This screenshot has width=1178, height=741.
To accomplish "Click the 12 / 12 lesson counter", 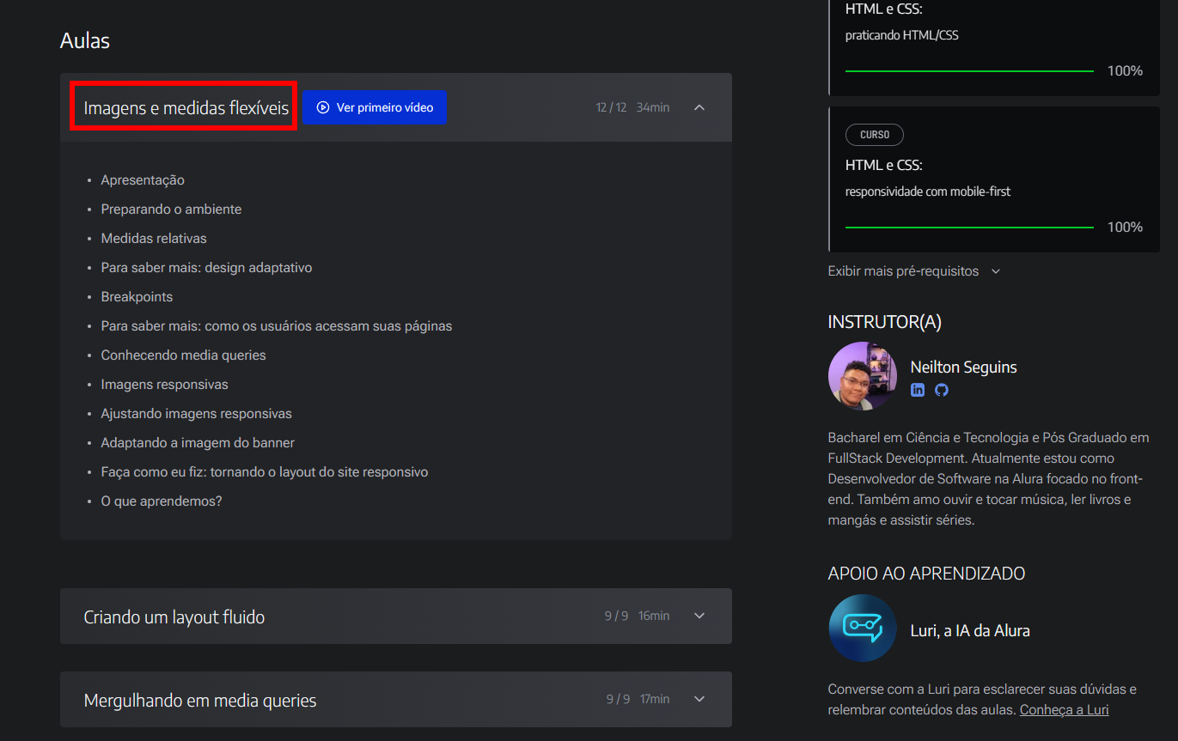I will [x=611, y=107].
